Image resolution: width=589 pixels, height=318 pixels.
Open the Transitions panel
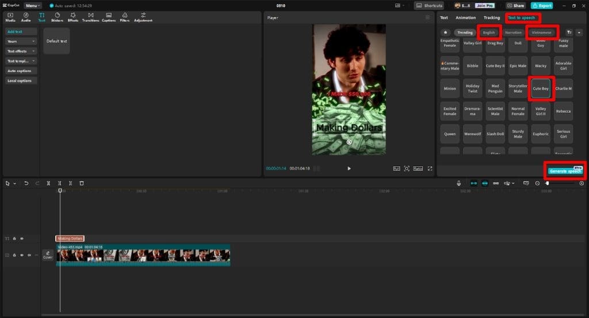coord(90,17)
